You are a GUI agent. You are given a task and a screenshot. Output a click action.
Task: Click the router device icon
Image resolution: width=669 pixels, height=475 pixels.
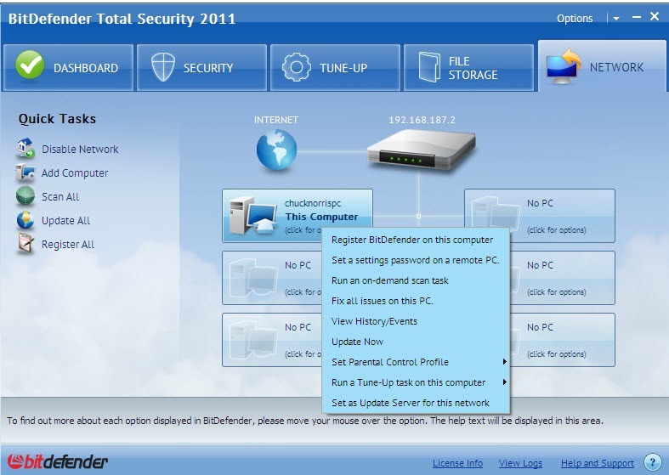tap(422, 150)
